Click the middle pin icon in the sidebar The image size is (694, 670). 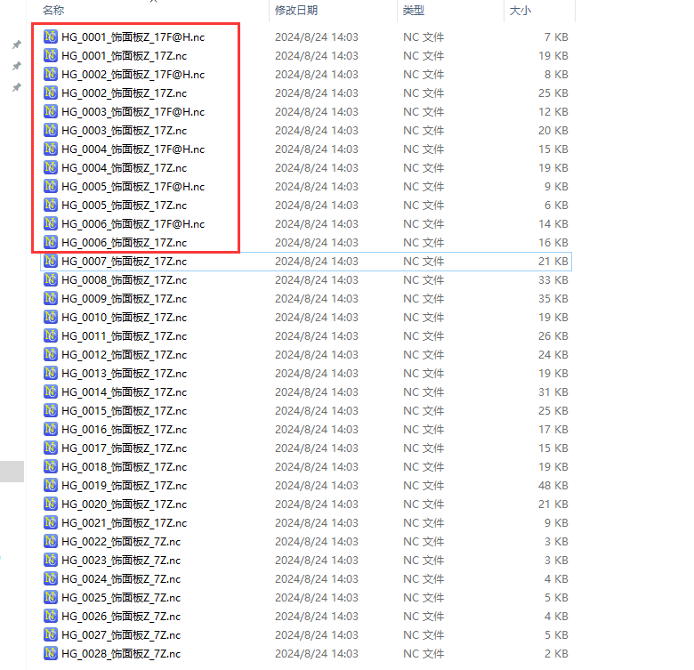pyautogui.click(x=17, y=66)
